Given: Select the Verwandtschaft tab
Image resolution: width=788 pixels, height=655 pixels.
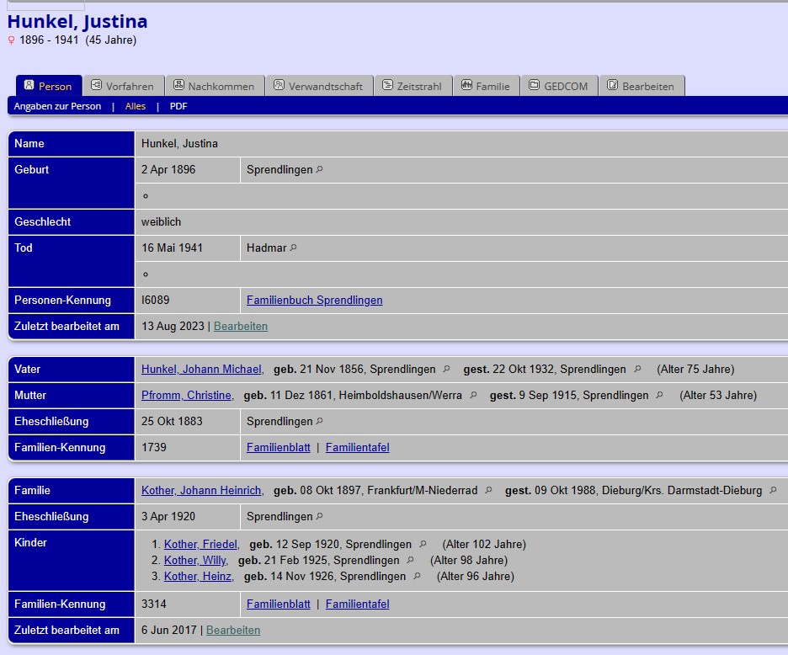Looking at the screenshot, I should 319,86.
